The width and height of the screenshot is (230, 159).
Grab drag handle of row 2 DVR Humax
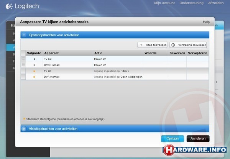23,65
